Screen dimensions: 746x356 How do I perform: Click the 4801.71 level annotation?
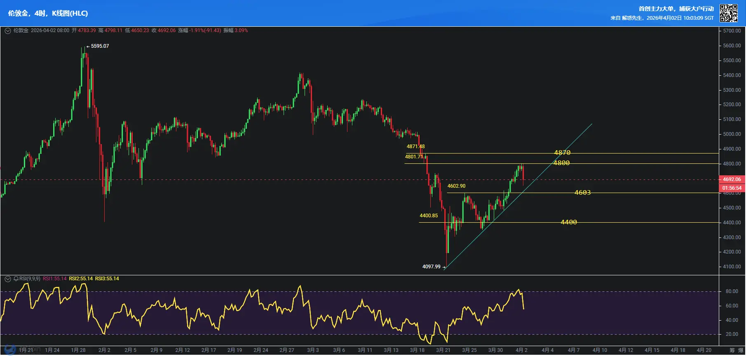coord(414,157)
